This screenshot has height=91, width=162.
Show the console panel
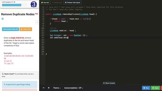click(x=109, y=83)
